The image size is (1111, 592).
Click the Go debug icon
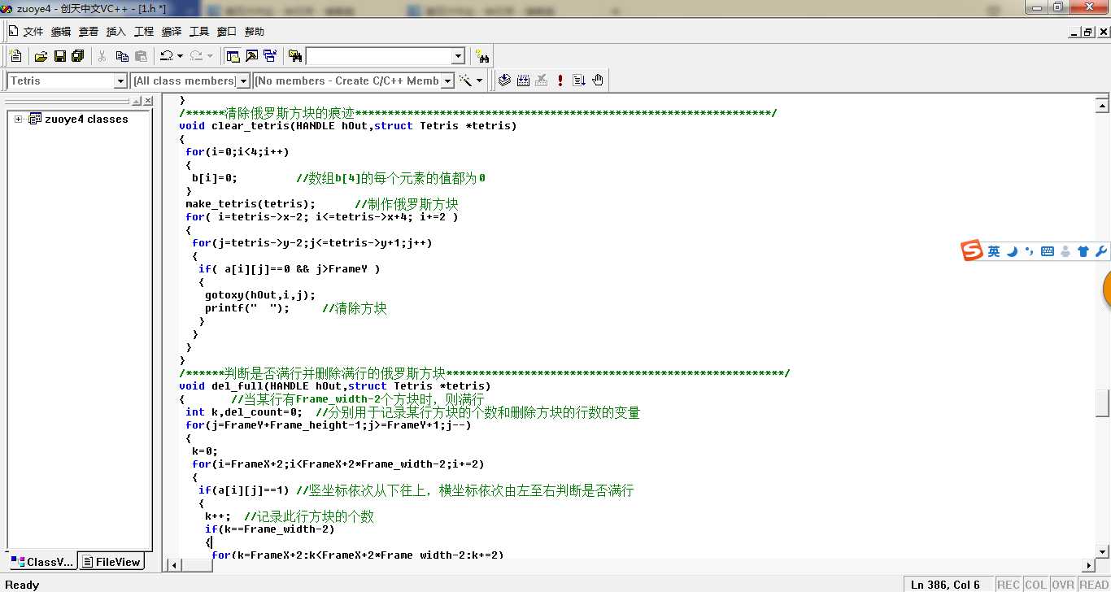(x=579, y=81)
